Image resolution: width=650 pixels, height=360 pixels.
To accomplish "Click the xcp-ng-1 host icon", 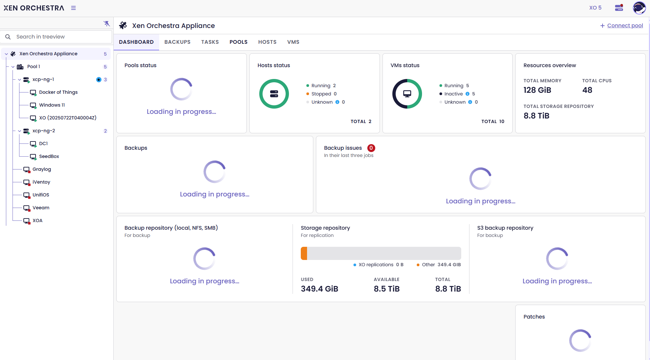I will coord(26,80).
